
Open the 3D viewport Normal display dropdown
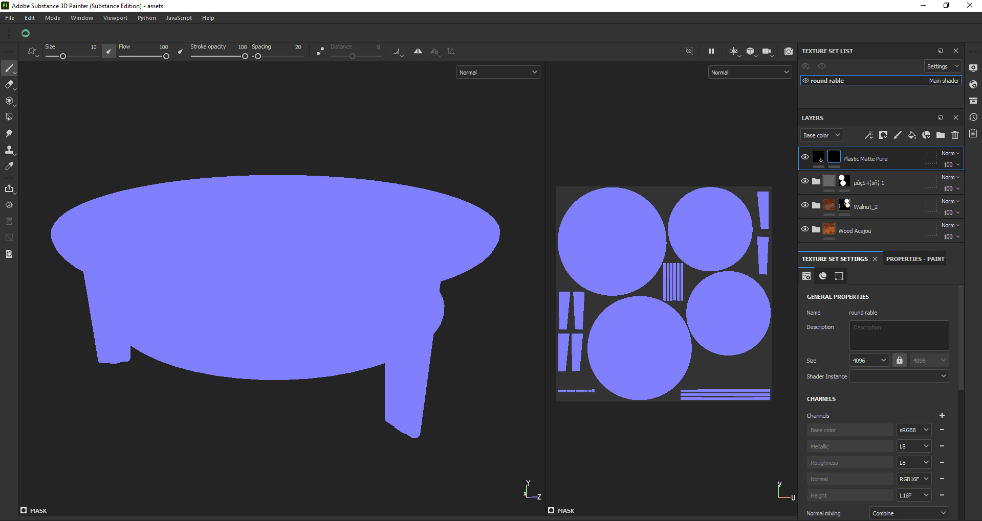pos(498,73)
